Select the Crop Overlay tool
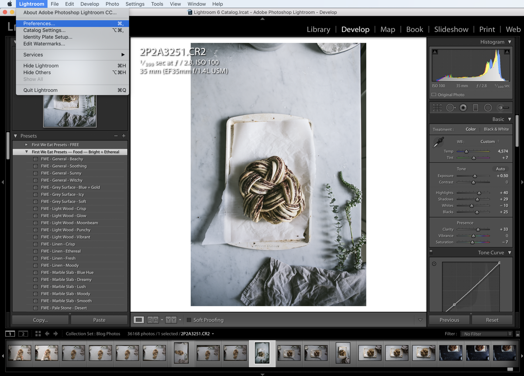This screenshot has height=376, width=524. pos(437,107)
